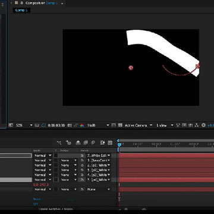Viewport: 214px width, 214px height.
Task: Toggle mask and shape path visibility in viewer
Action: point(44,125)
